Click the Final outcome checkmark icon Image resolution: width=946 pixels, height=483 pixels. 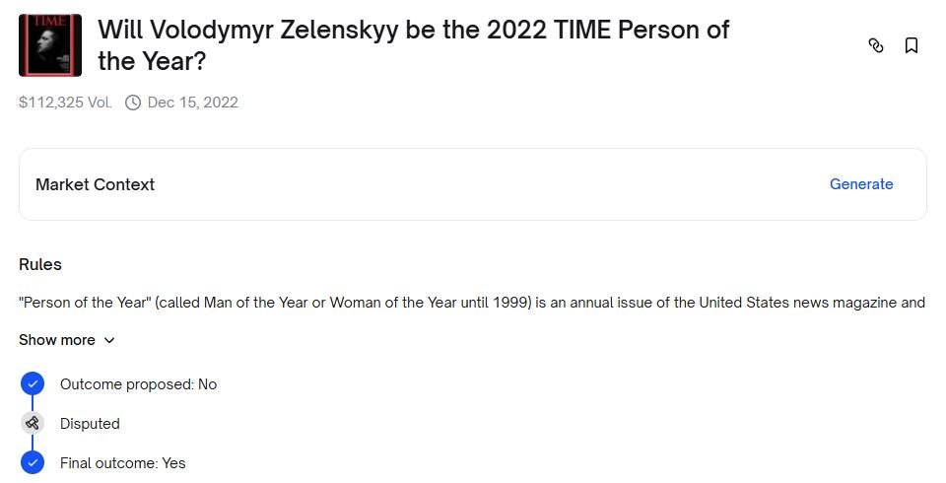tap(33, 463)
